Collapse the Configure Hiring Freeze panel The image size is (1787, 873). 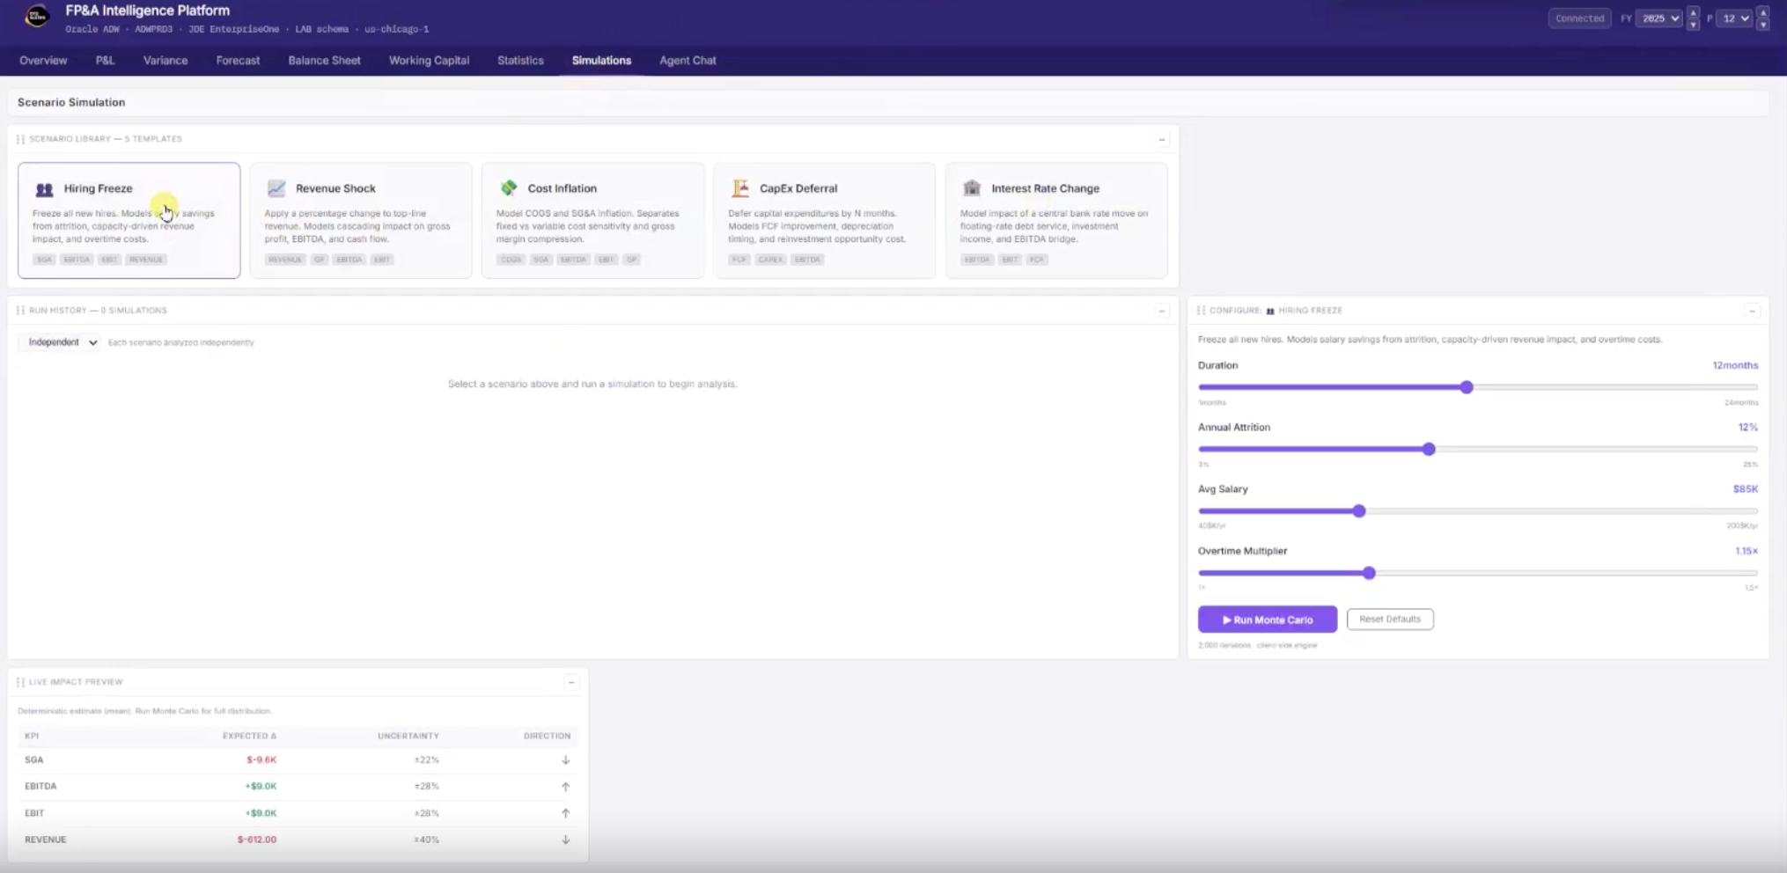(1752, 311)
